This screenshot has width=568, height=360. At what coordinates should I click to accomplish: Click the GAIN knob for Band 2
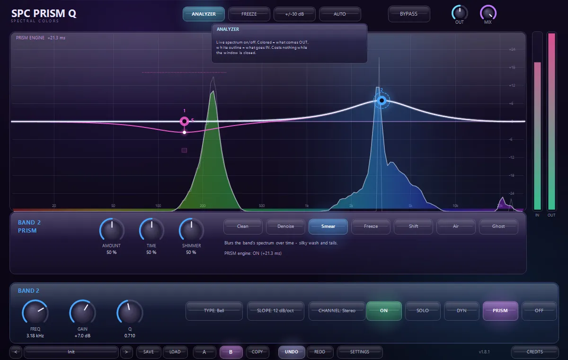click(x=82, y=313)
